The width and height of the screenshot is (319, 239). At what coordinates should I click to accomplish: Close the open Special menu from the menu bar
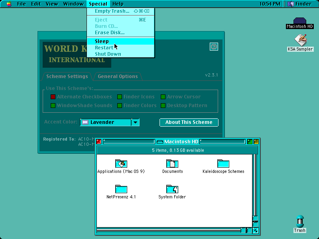[98, 4]
